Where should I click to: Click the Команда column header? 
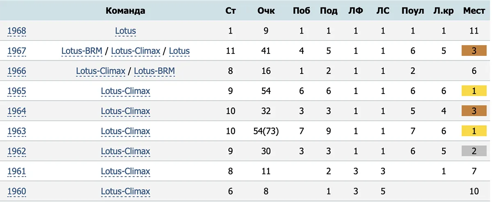click(x=125, y=11)
